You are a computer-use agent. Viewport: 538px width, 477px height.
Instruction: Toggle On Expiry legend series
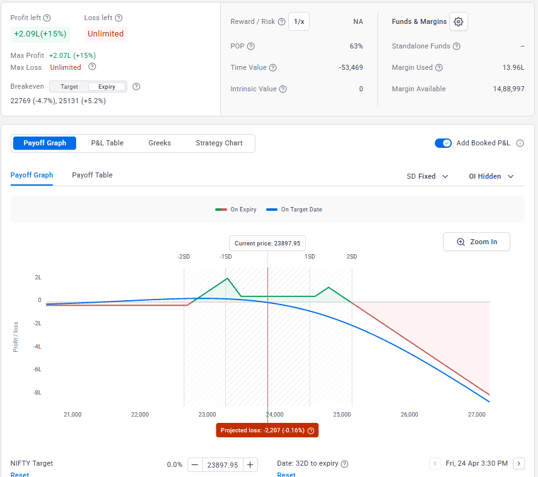236,210
